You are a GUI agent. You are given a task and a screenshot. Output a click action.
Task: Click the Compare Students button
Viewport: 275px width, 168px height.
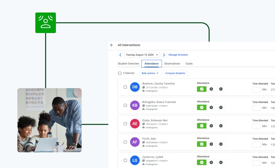tap(175, 73)
